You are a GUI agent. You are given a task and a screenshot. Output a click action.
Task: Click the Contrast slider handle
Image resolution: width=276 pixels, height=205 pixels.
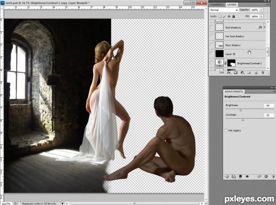243,120
